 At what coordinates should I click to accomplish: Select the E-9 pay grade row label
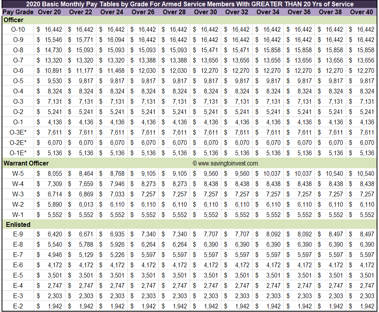click(18, 234)
